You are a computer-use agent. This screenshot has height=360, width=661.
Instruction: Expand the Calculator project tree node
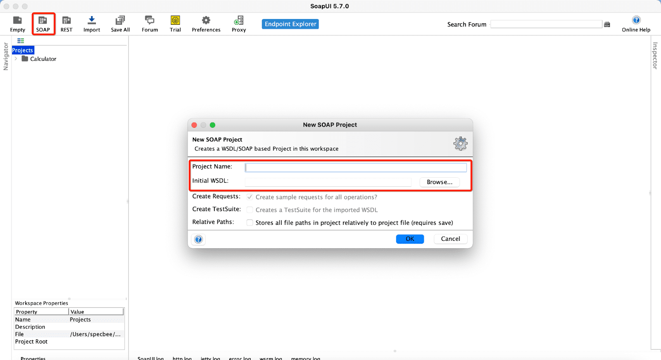point(16,59)
